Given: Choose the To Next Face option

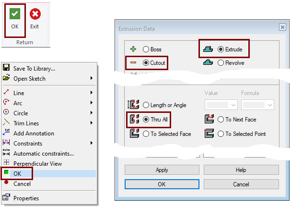Looking at the screenshot, I should 221,120.
